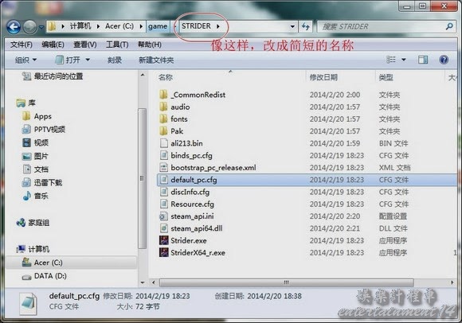Select 计算机 in navigation pane
462x323 pixels.
pyautogui.click(x=33, y=249)
